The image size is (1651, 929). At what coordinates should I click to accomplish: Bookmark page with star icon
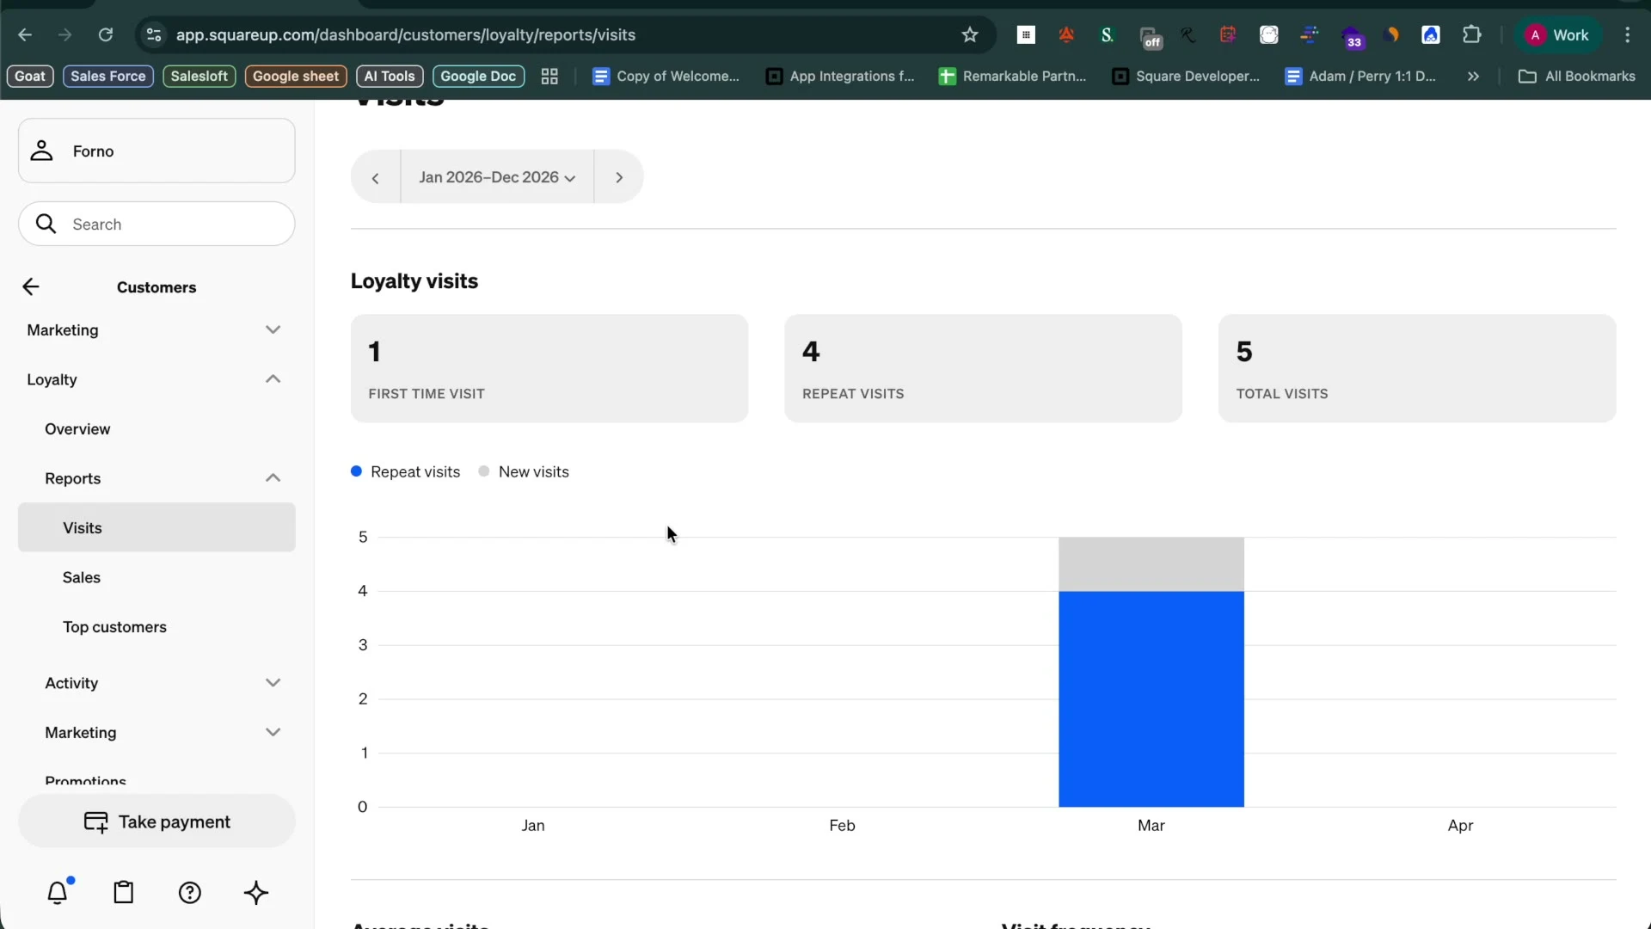point(970,35)
